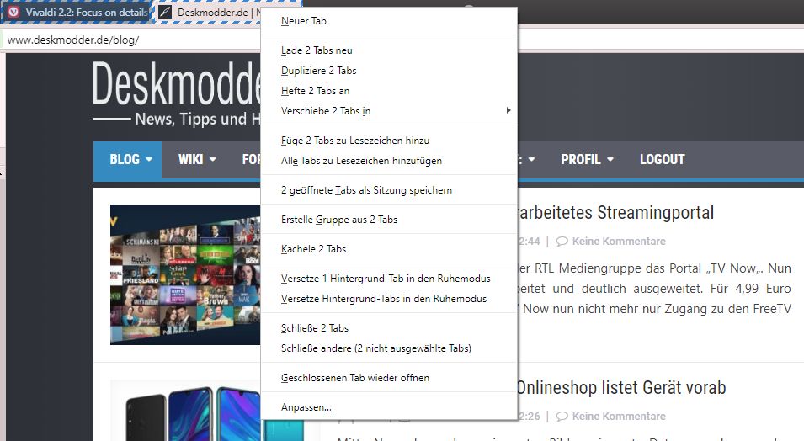The width and height of the screenshot is (804, 441).
Task: Expand submenu arrow next to Verschiebe 2 Tabs in
Action: 508,110
